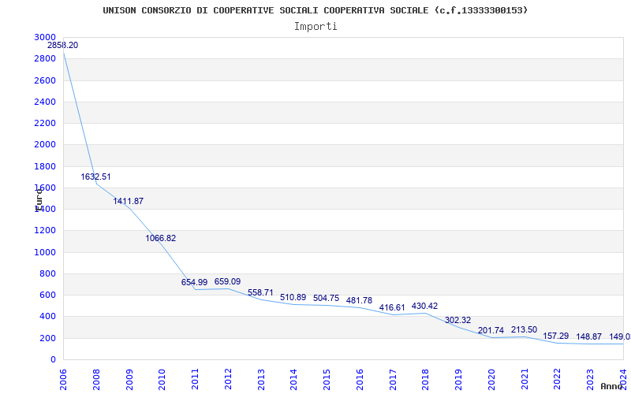Select the data label 148.87
The image size is (631, 394).
[588, 337]
